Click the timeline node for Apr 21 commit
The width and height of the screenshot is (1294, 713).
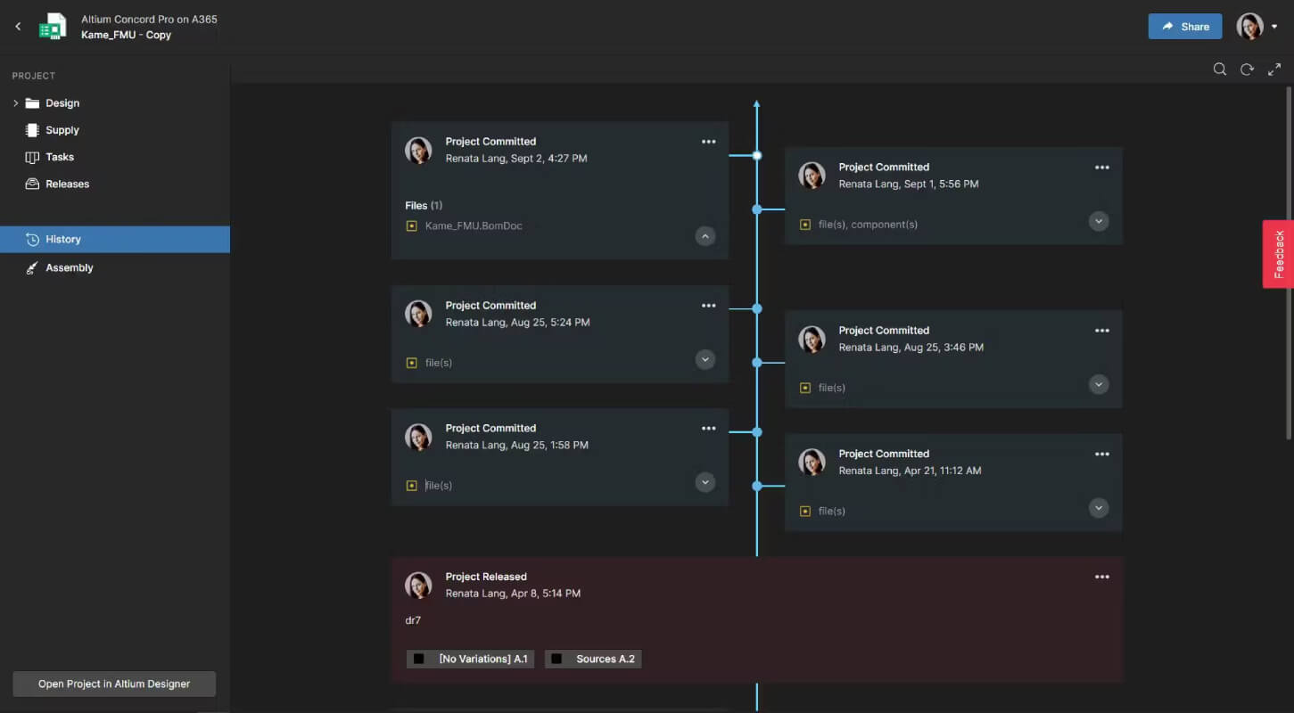pyautogui.click(x=756, y=487)
